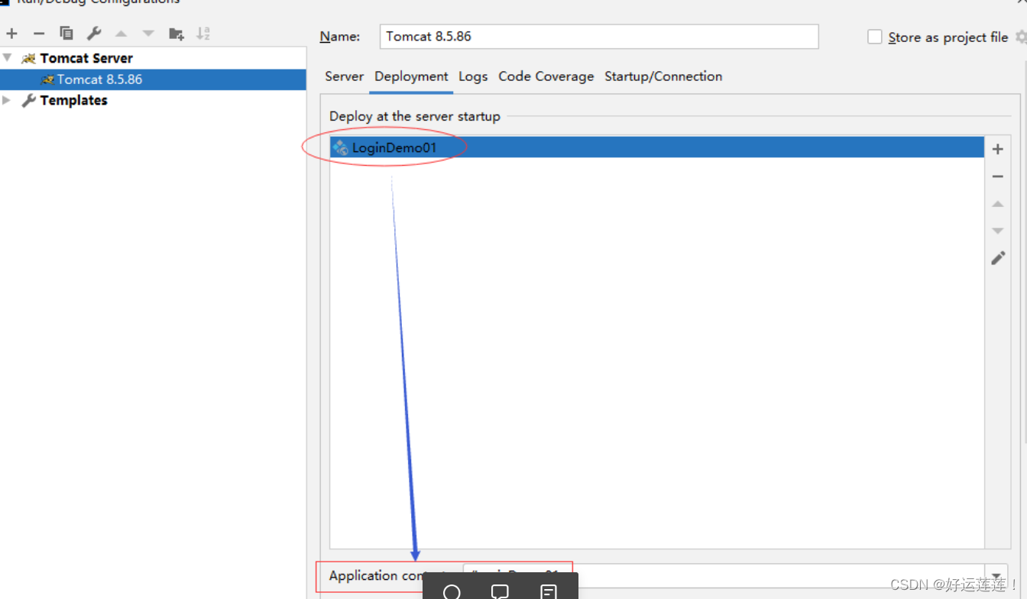The height and width of the screenshot is (599, 1027).
Task: Click the Name input field
Action: click(599, 37)
